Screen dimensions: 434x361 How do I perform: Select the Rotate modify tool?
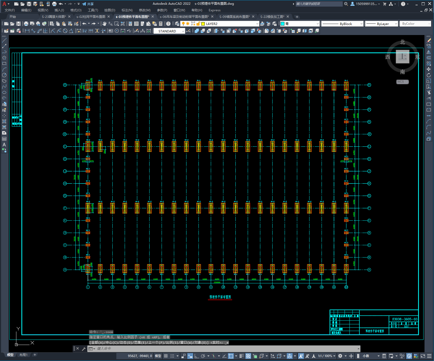pos(429,75)
